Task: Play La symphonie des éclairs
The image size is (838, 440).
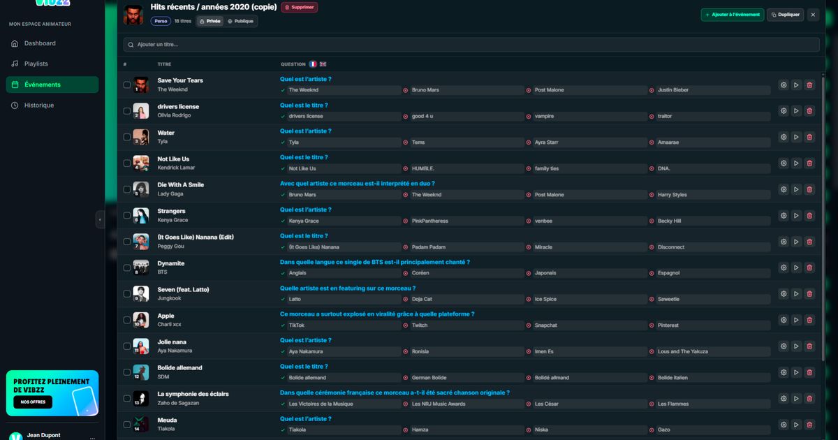Action: (x=796, y=399)
